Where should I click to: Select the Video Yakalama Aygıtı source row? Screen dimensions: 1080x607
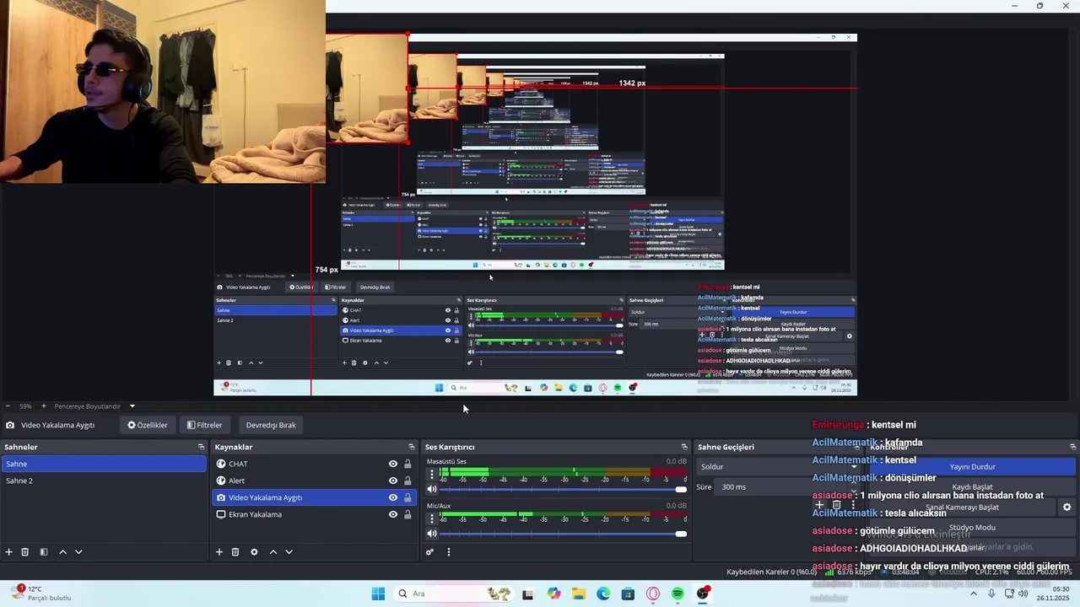pyautogui.click(x=315, y=497)
